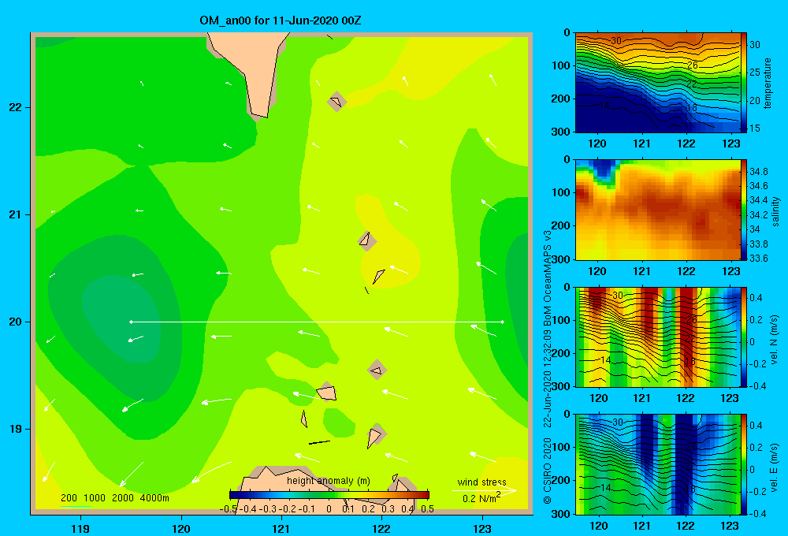Image resolution: width=788 pixels, height=536 pixels.
Task: Click latitude label 21 on main map
Action: tap(15, 214)
